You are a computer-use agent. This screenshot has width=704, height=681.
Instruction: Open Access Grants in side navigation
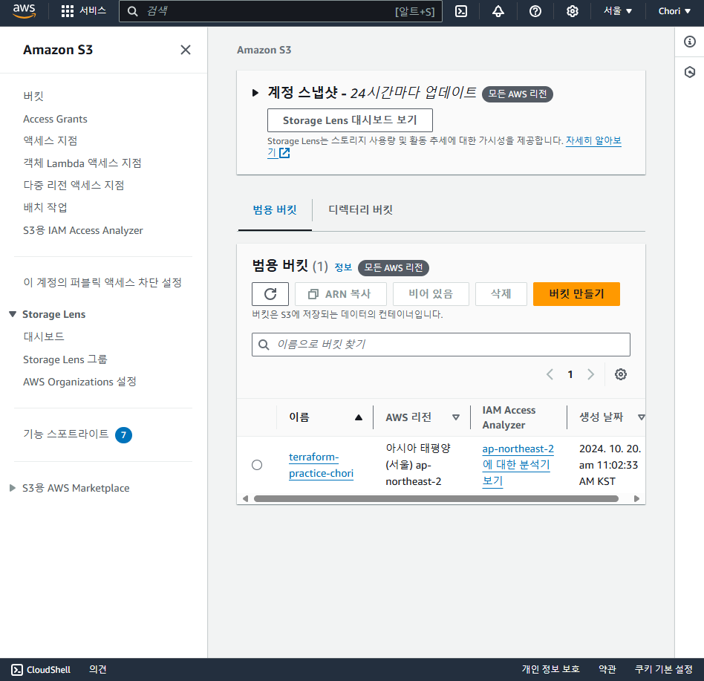click(55, 119)
